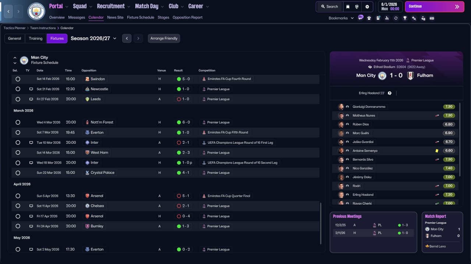Click Gianluigi Donnarumma's portrait in the lineup
The width and height of the screenshot is (471, 264).
coord(341,107)
